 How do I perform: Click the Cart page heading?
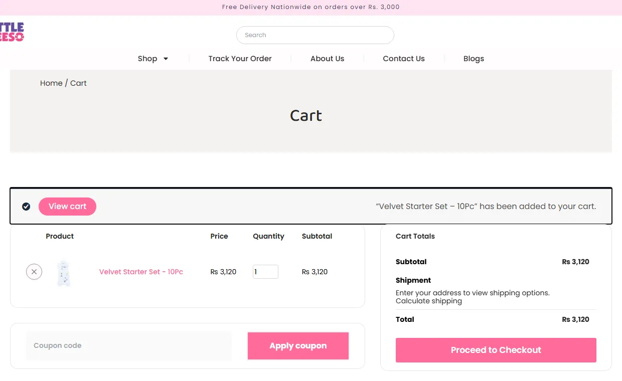(306, 116)
